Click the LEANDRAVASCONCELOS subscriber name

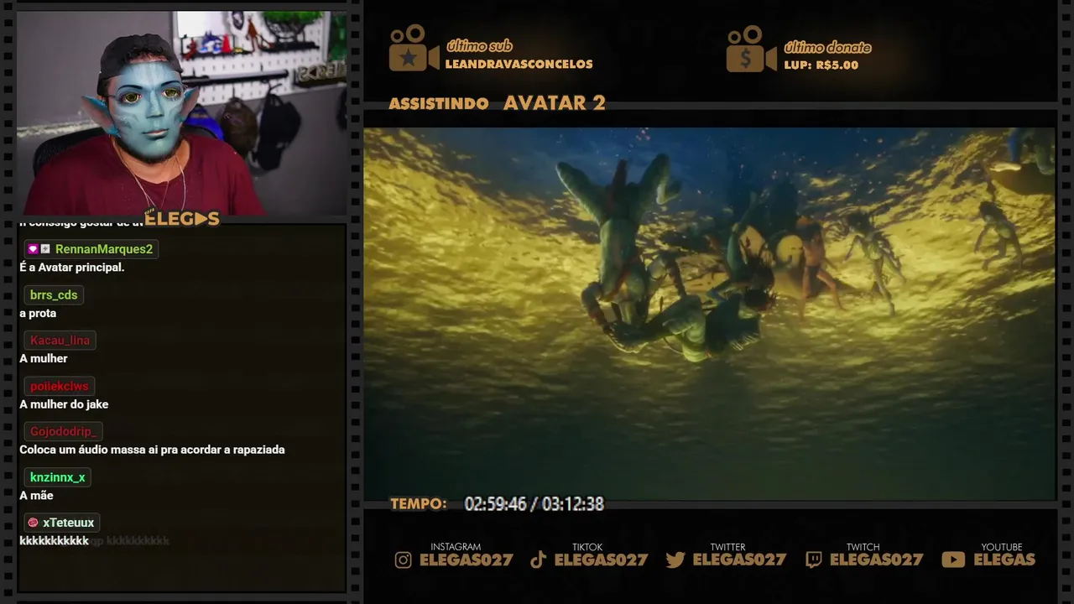click(x=519, y=65)
